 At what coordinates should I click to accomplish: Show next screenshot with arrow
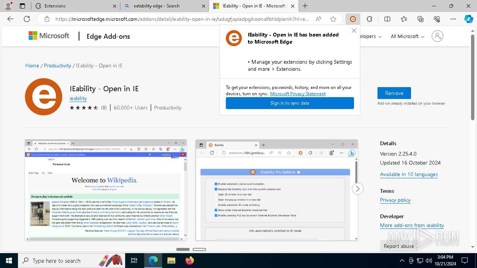click(357, 189)
